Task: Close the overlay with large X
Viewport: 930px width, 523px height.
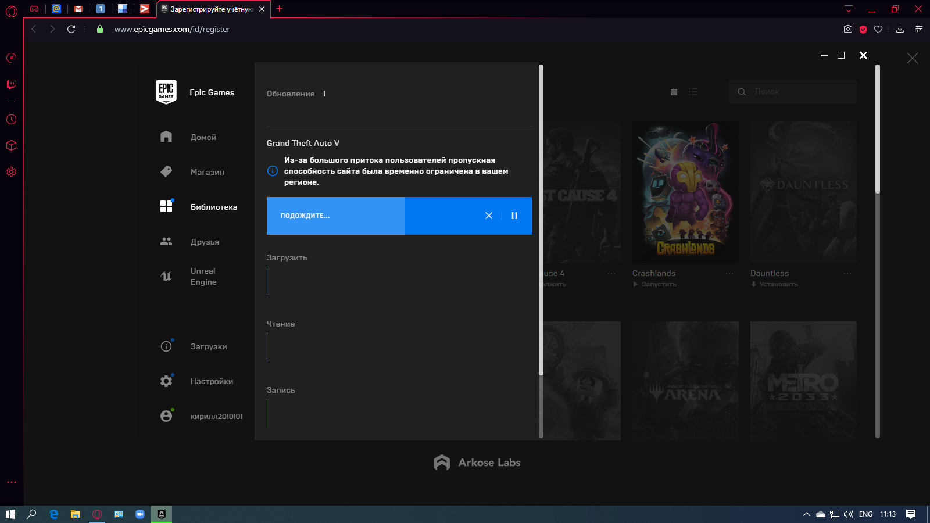Action: click(x=913, y=58)
